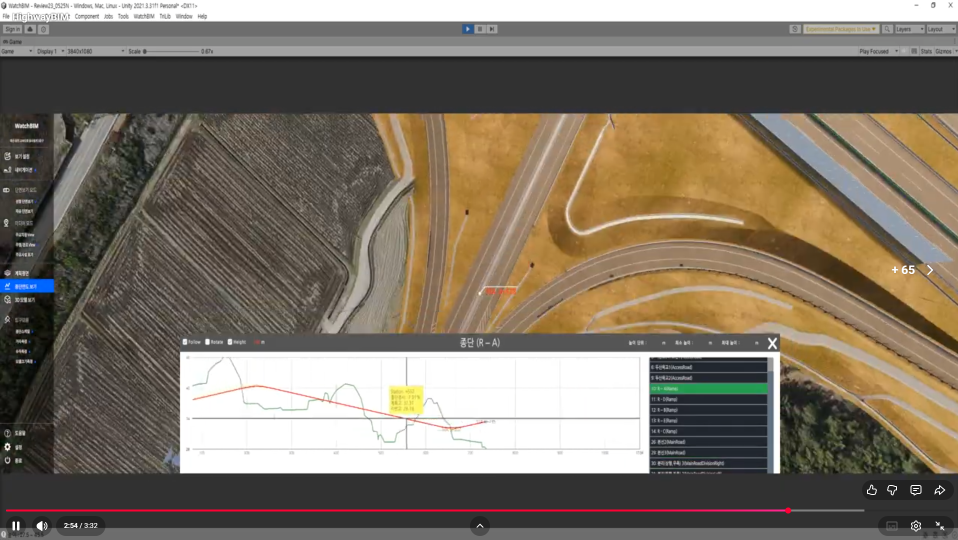958x540 pixels.
Task: Click the red video progress bar scrubber
Action: pos(788,510)
